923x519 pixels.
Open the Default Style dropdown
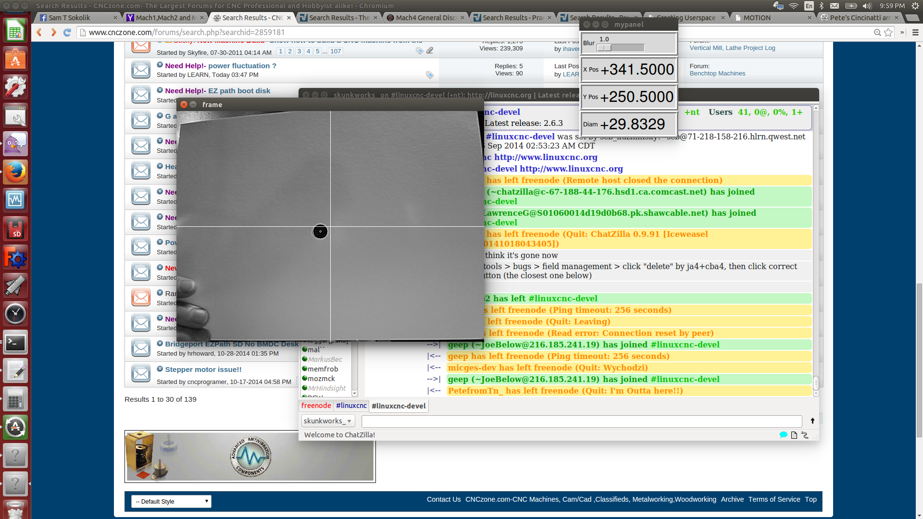[171, 501]
